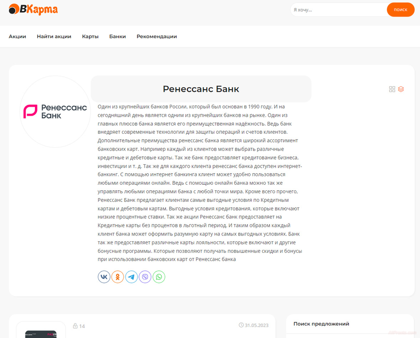Navigate to the Банки tab
Viewport: 420px width, 338px height.
(117, 36)
